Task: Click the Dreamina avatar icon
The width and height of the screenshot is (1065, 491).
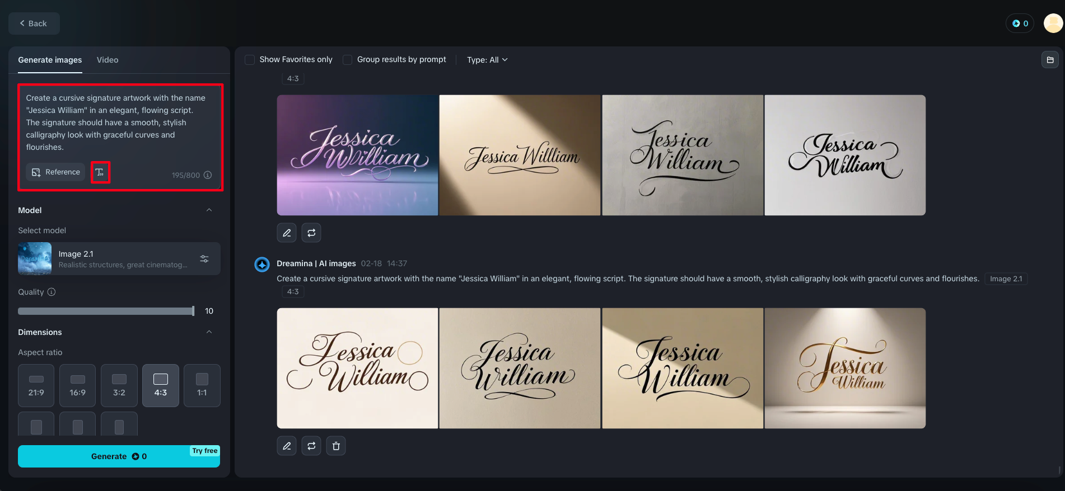Action: 262,264
